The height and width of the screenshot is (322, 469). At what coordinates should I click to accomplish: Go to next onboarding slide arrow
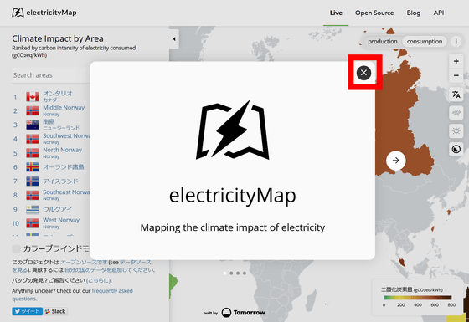[395, 161]
